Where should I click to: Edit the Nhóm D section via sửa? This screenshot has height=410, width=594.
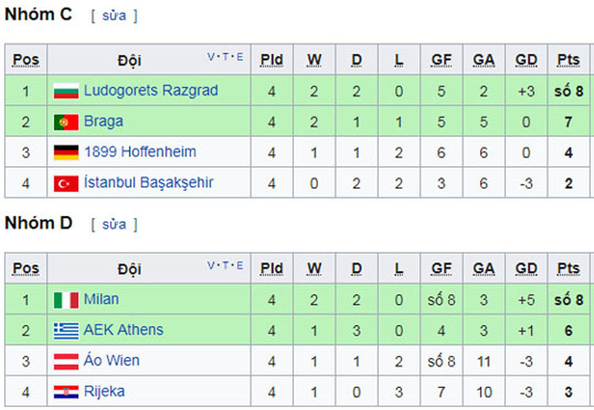(x=114, y=224)
